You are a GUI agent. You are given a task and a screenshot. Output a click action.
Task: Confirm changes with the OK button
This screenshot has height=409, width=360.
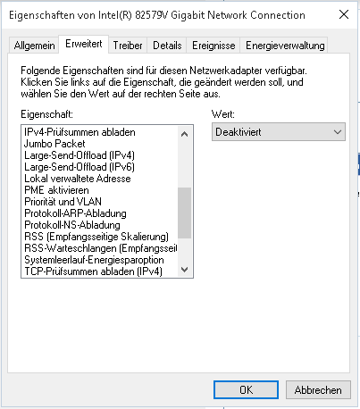[246, 389]
